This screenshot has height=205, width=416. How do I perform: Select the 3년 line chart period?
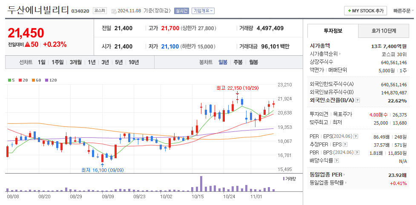coord(105,62)
